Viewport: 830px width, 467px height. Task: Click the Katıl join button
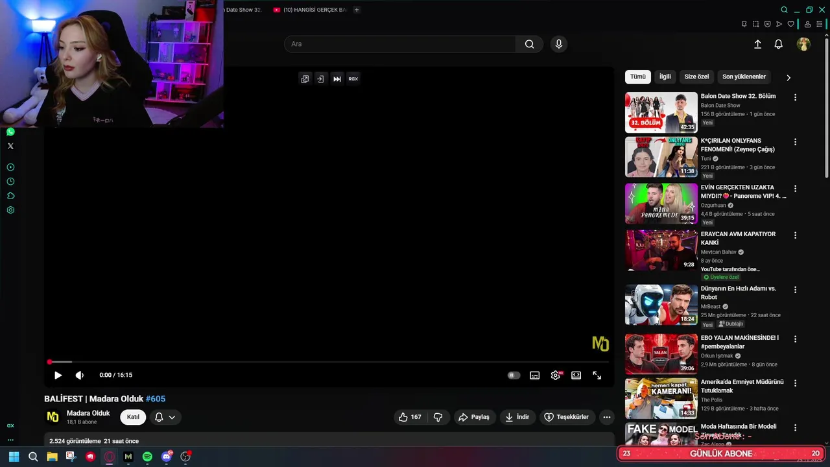133,417
